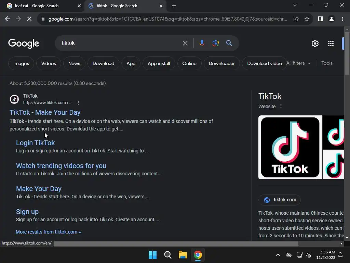Open the Sign up sitelink
Screen dimensions: 350x263
coord(27,212)
